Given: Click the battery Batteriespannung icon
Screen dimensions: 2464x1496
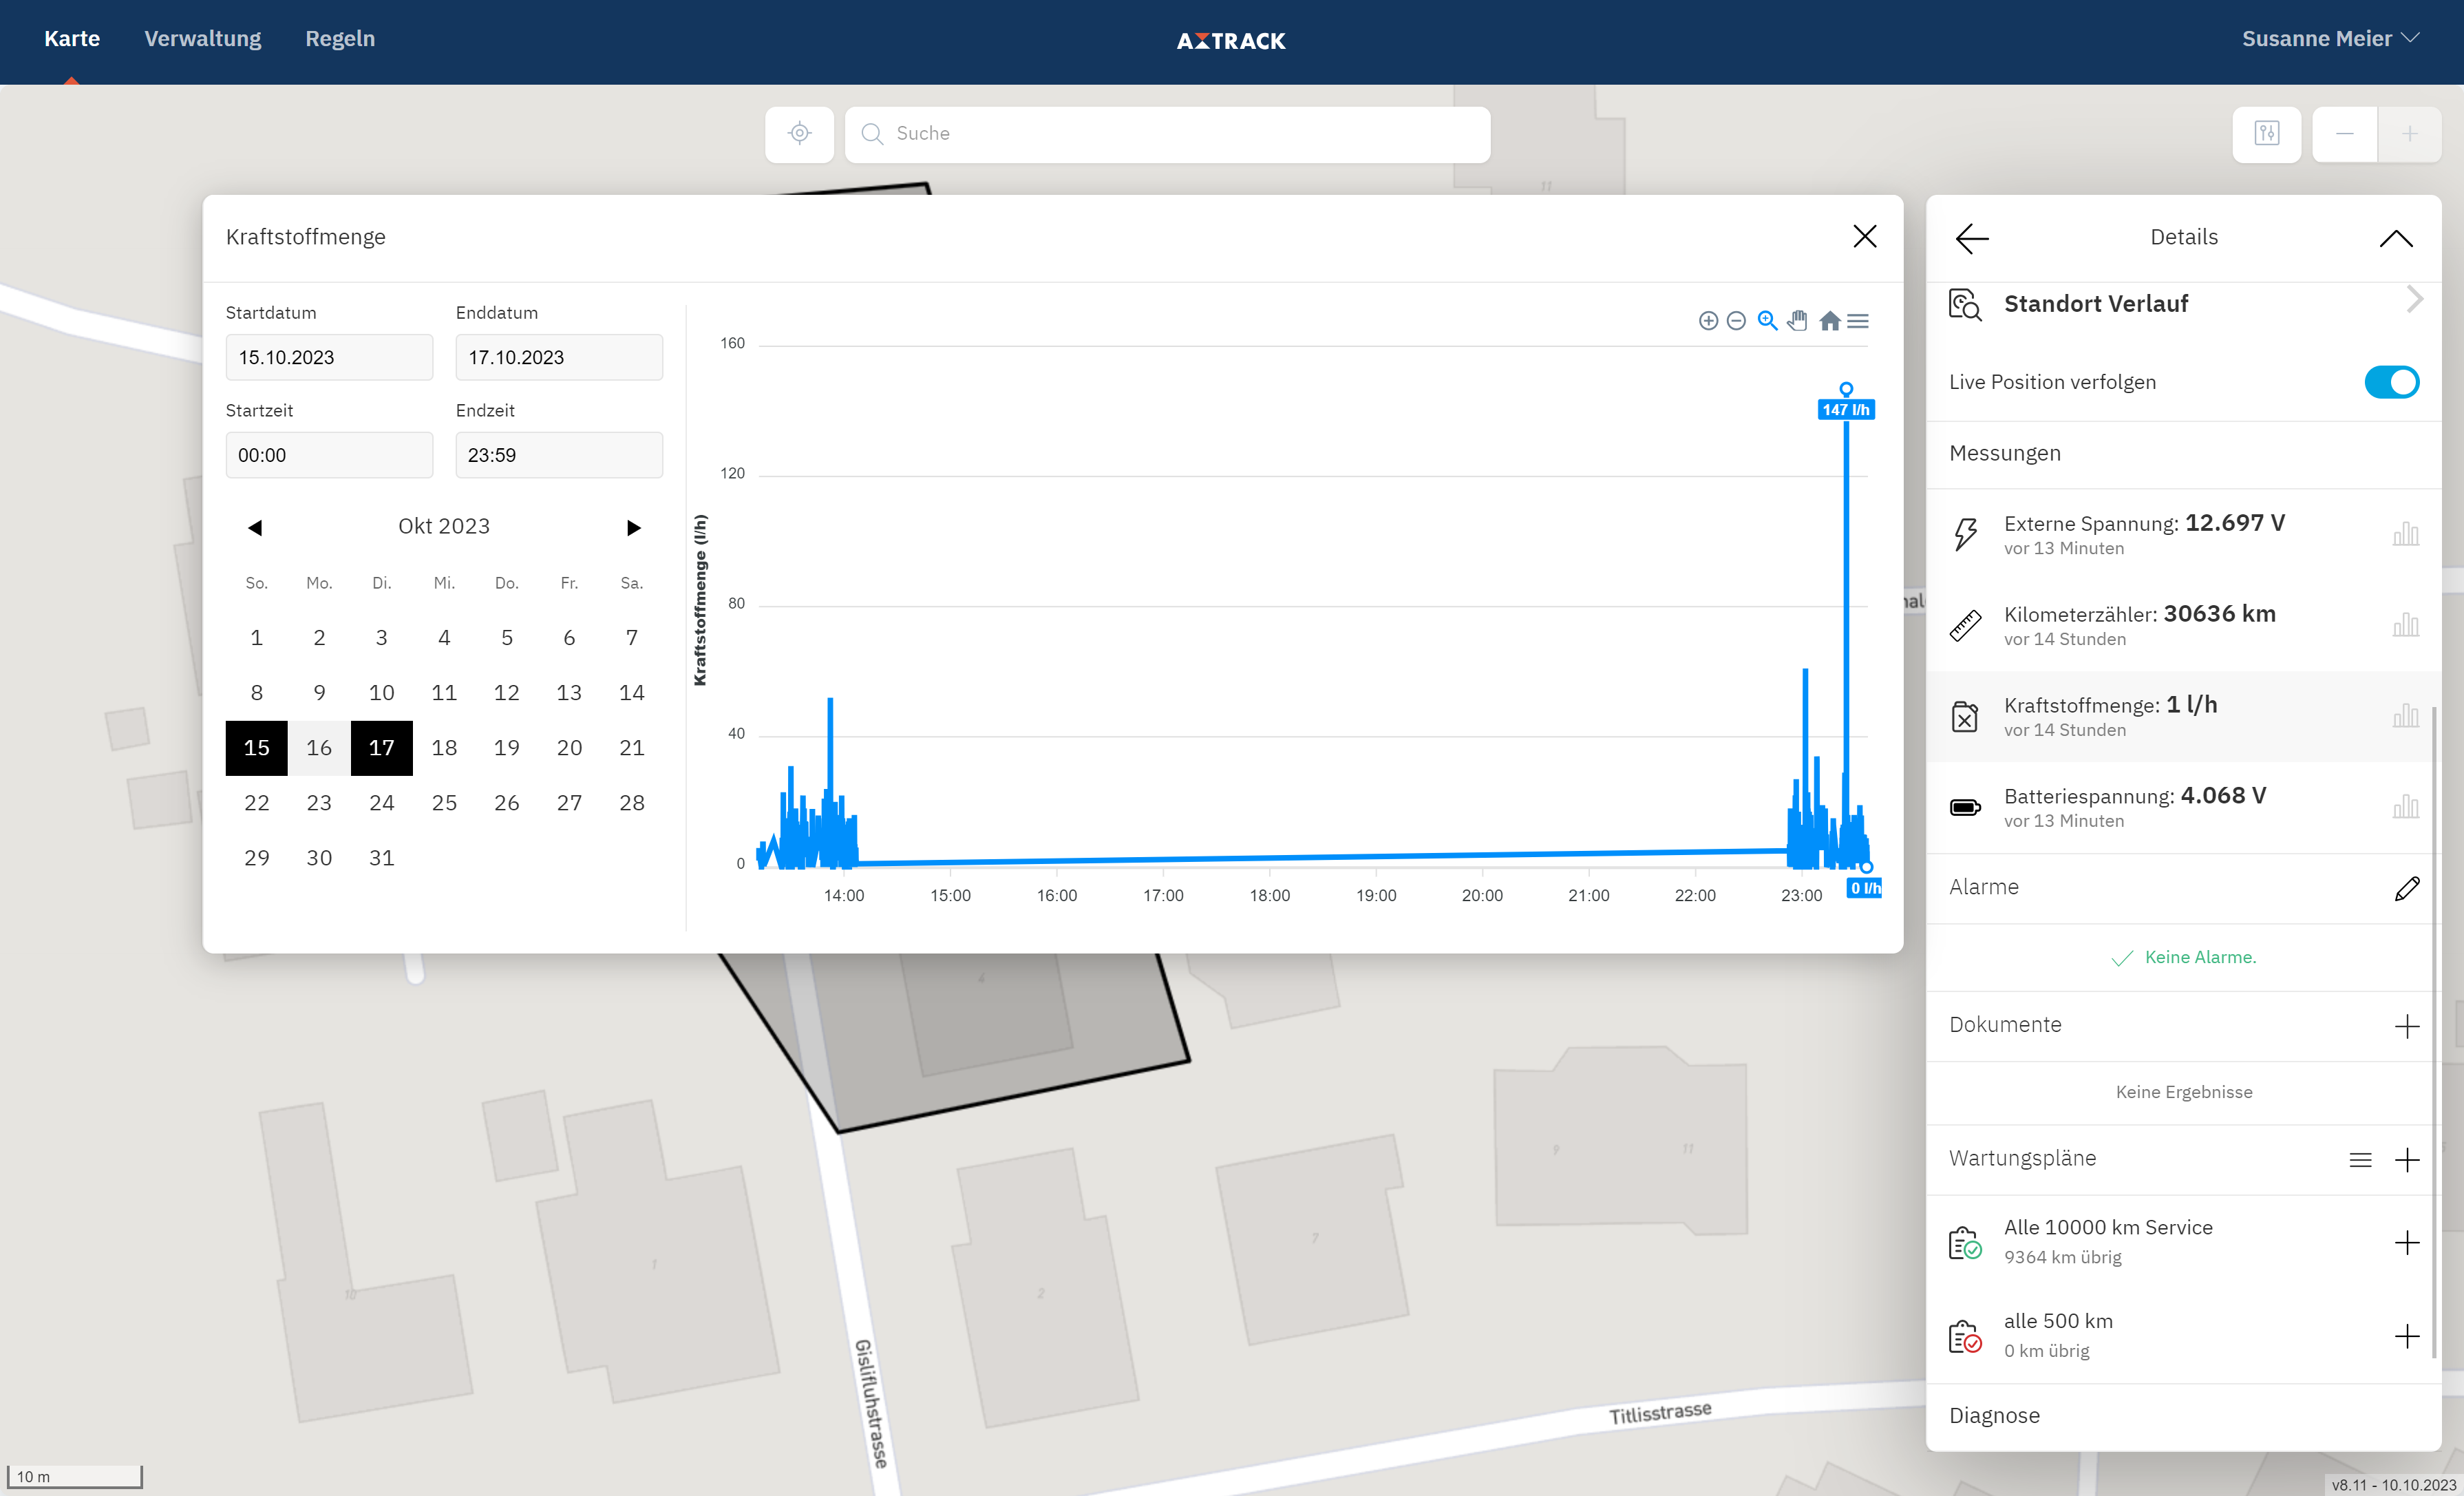Looking at the screenshot, I should (1965, 807).
